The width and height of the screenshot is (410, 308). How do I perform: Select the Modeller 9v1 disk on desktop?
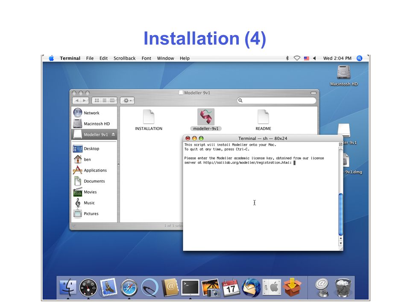pos(344,130)
